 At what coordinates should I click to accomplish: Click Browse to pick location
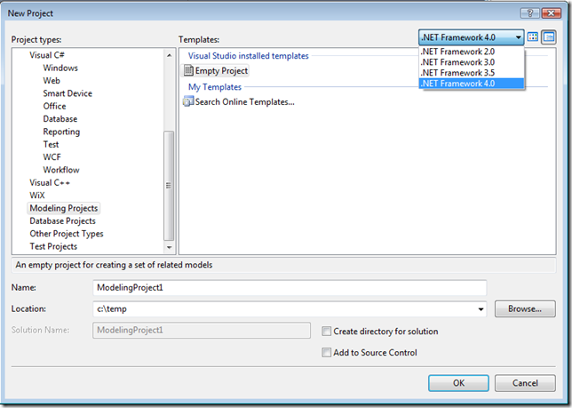pyautogui.click(x=525, y=308)
